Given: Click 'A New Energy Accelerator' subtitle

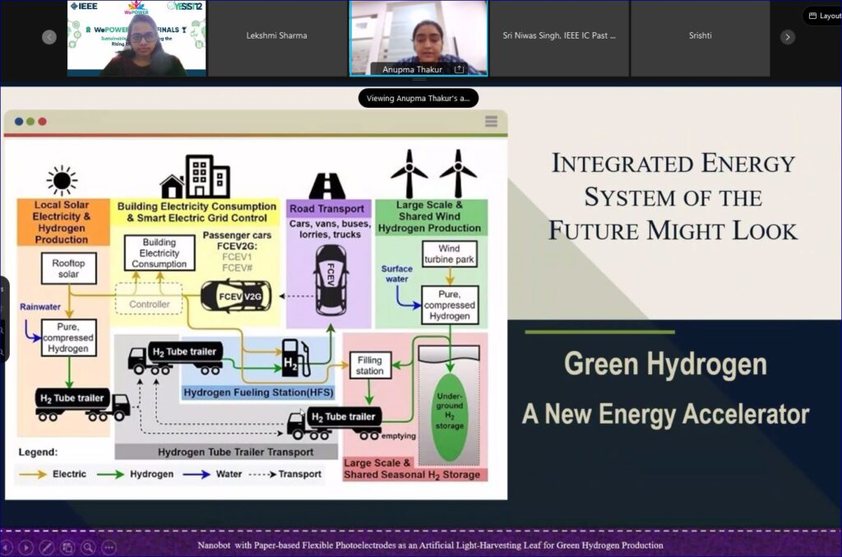Looking at the screenshot, I should coord(666,414).
